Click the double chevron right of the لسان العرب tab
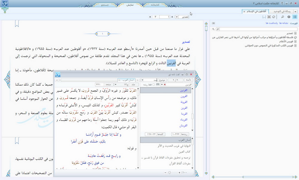The image size is (299, 180). pyautogui.click(x=137, y=80)
